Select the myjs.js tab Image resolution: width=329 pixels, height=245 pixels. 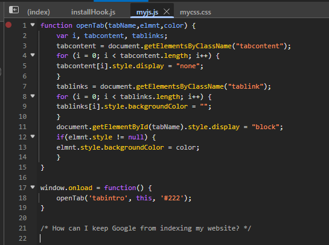[147, 12]
